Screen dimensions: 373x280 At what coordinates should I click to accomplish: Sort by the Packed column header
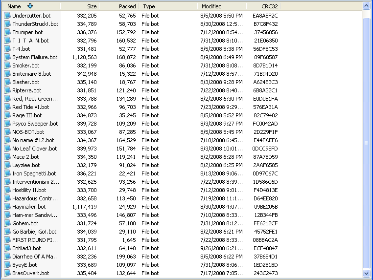click(119, 6)
